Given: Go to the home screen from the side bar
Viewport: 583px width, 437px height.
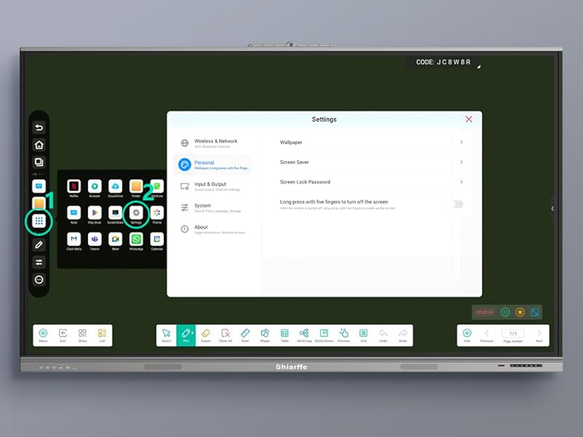Looking at the screenshot, I should click(39, 145).
